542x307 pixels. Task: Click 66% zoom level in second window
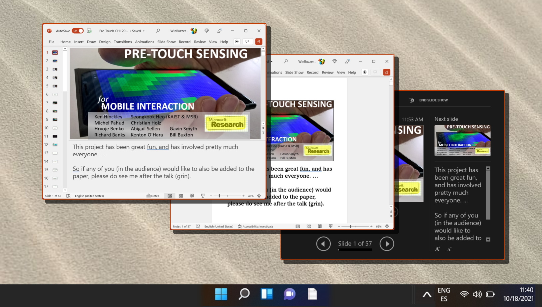379,227
